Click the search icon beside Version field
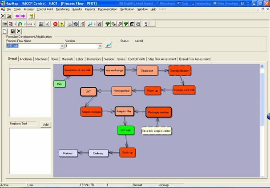 click(108, 45)
